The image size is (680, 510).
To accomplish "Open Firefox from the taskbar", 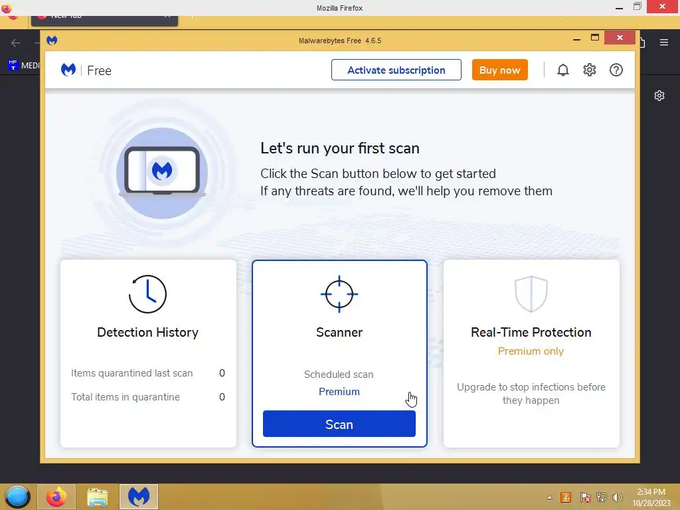I will (x=56, y=497).
